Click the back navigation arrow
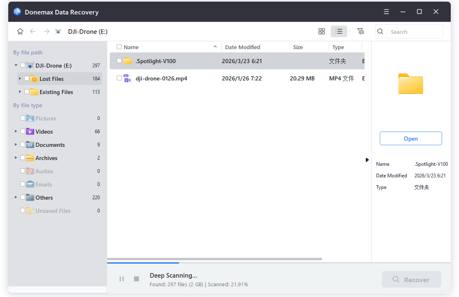 tap(33, 32)
